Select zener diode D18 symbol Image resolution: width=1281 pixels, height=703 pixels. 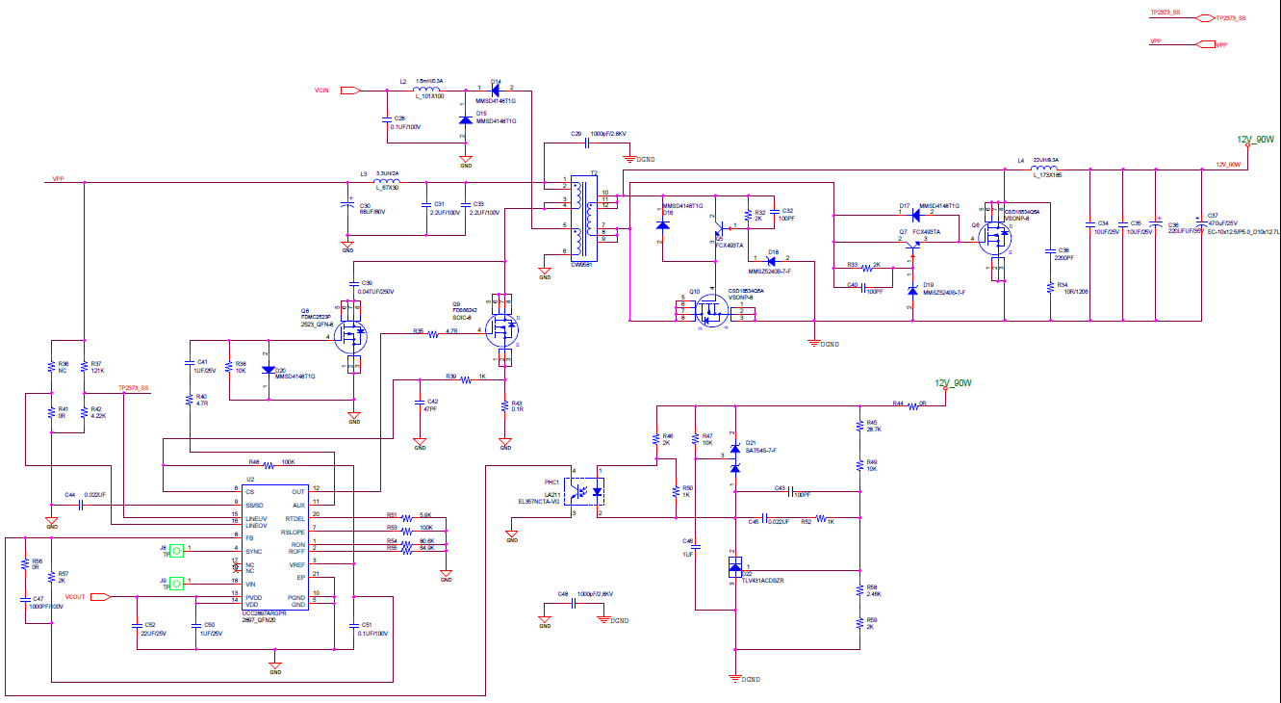coord(772,259)
